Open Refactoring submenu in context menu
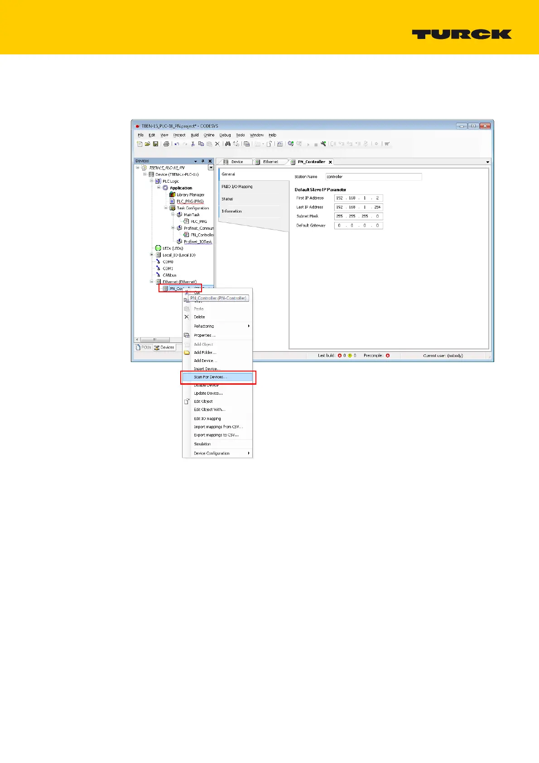539x763 pixels. coord(217,326)
